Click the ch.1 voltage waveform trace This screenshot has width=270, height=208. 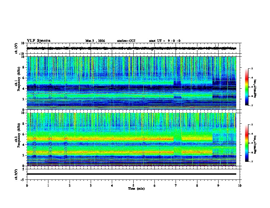point(131,48)
